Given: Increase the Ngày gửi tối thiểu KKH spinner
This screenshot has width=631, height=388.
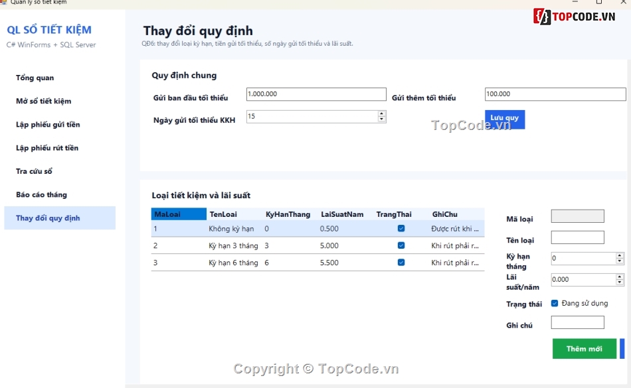Looking at the screenshot, I should pyautogui.click(x=381, y=113).
